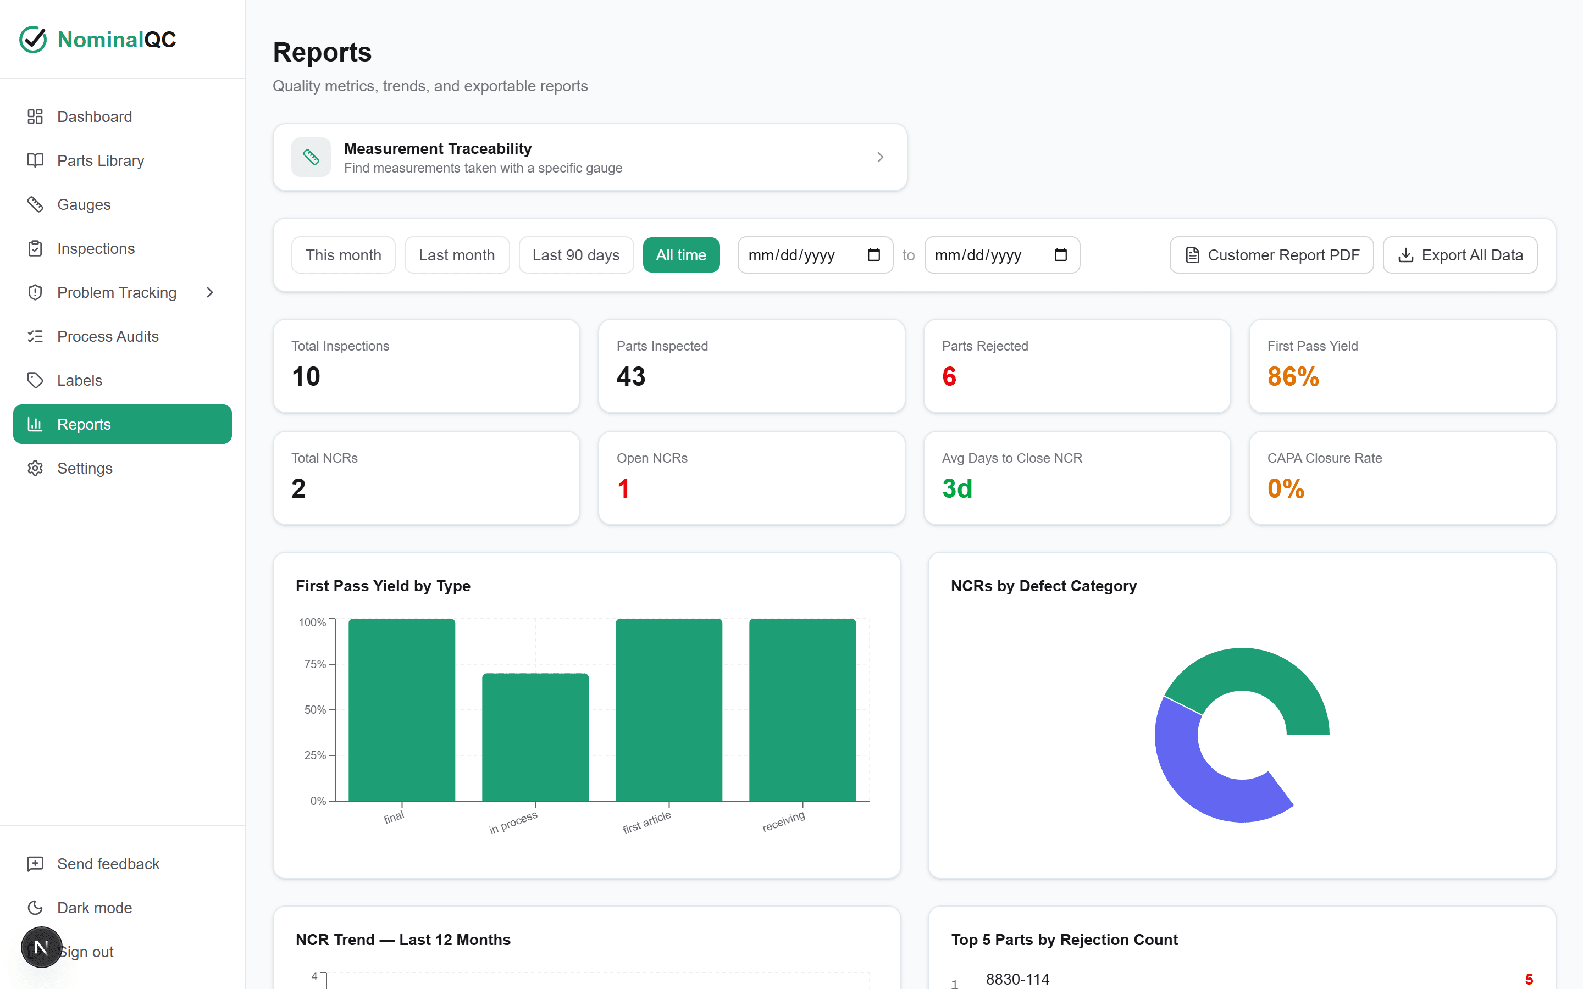Click part 8830-114 in rejection list
Image resolution: width=1583 pixels, height=989 pixels.
(1017, 979)
